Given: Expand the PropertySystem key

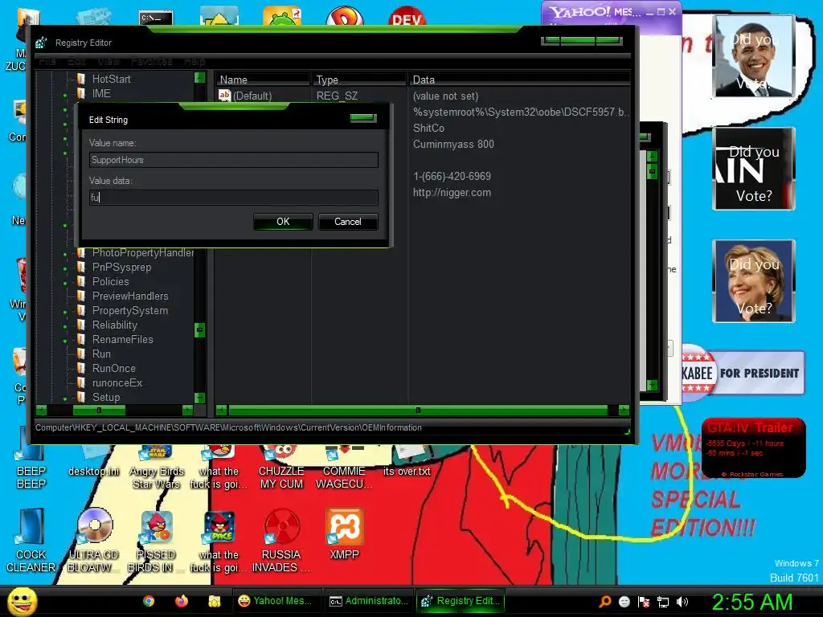Looking at the screenshot, I should [65, 312].
